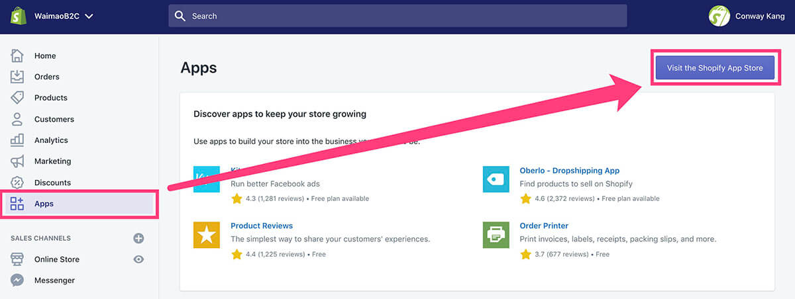Open Product Reviews app link
This screenshot has height=299, width=795.
(x=262, y=226)
